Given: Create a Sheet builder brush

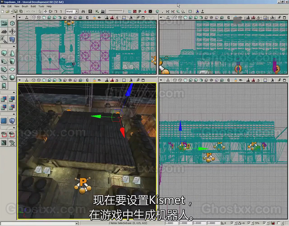Looking at the screenshot, I should (x=12, y=69).
